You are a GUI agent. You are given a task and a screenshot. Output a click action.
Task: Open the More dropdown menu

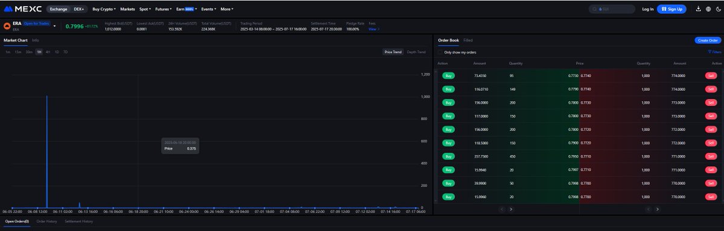(x=227, y=9)
